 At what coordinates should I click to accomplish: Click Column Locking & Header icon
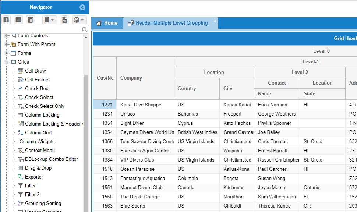(x=21, y=124)
